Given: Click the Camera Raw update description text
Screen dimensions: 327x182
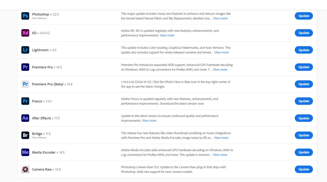Looking at the screenshot, I should [x=173, y=169].
